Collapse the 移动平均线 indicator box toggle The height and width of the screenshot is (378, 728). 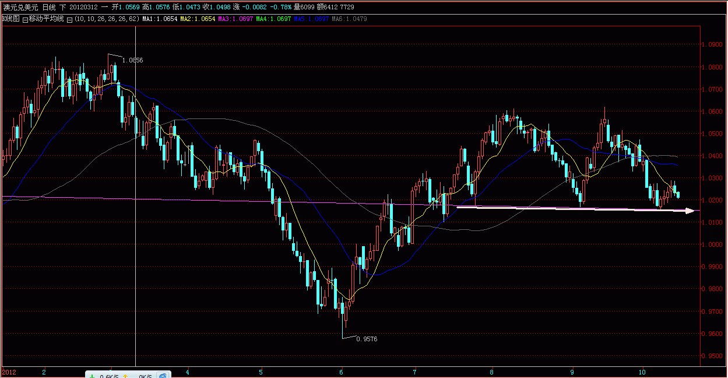click(25, 19)
